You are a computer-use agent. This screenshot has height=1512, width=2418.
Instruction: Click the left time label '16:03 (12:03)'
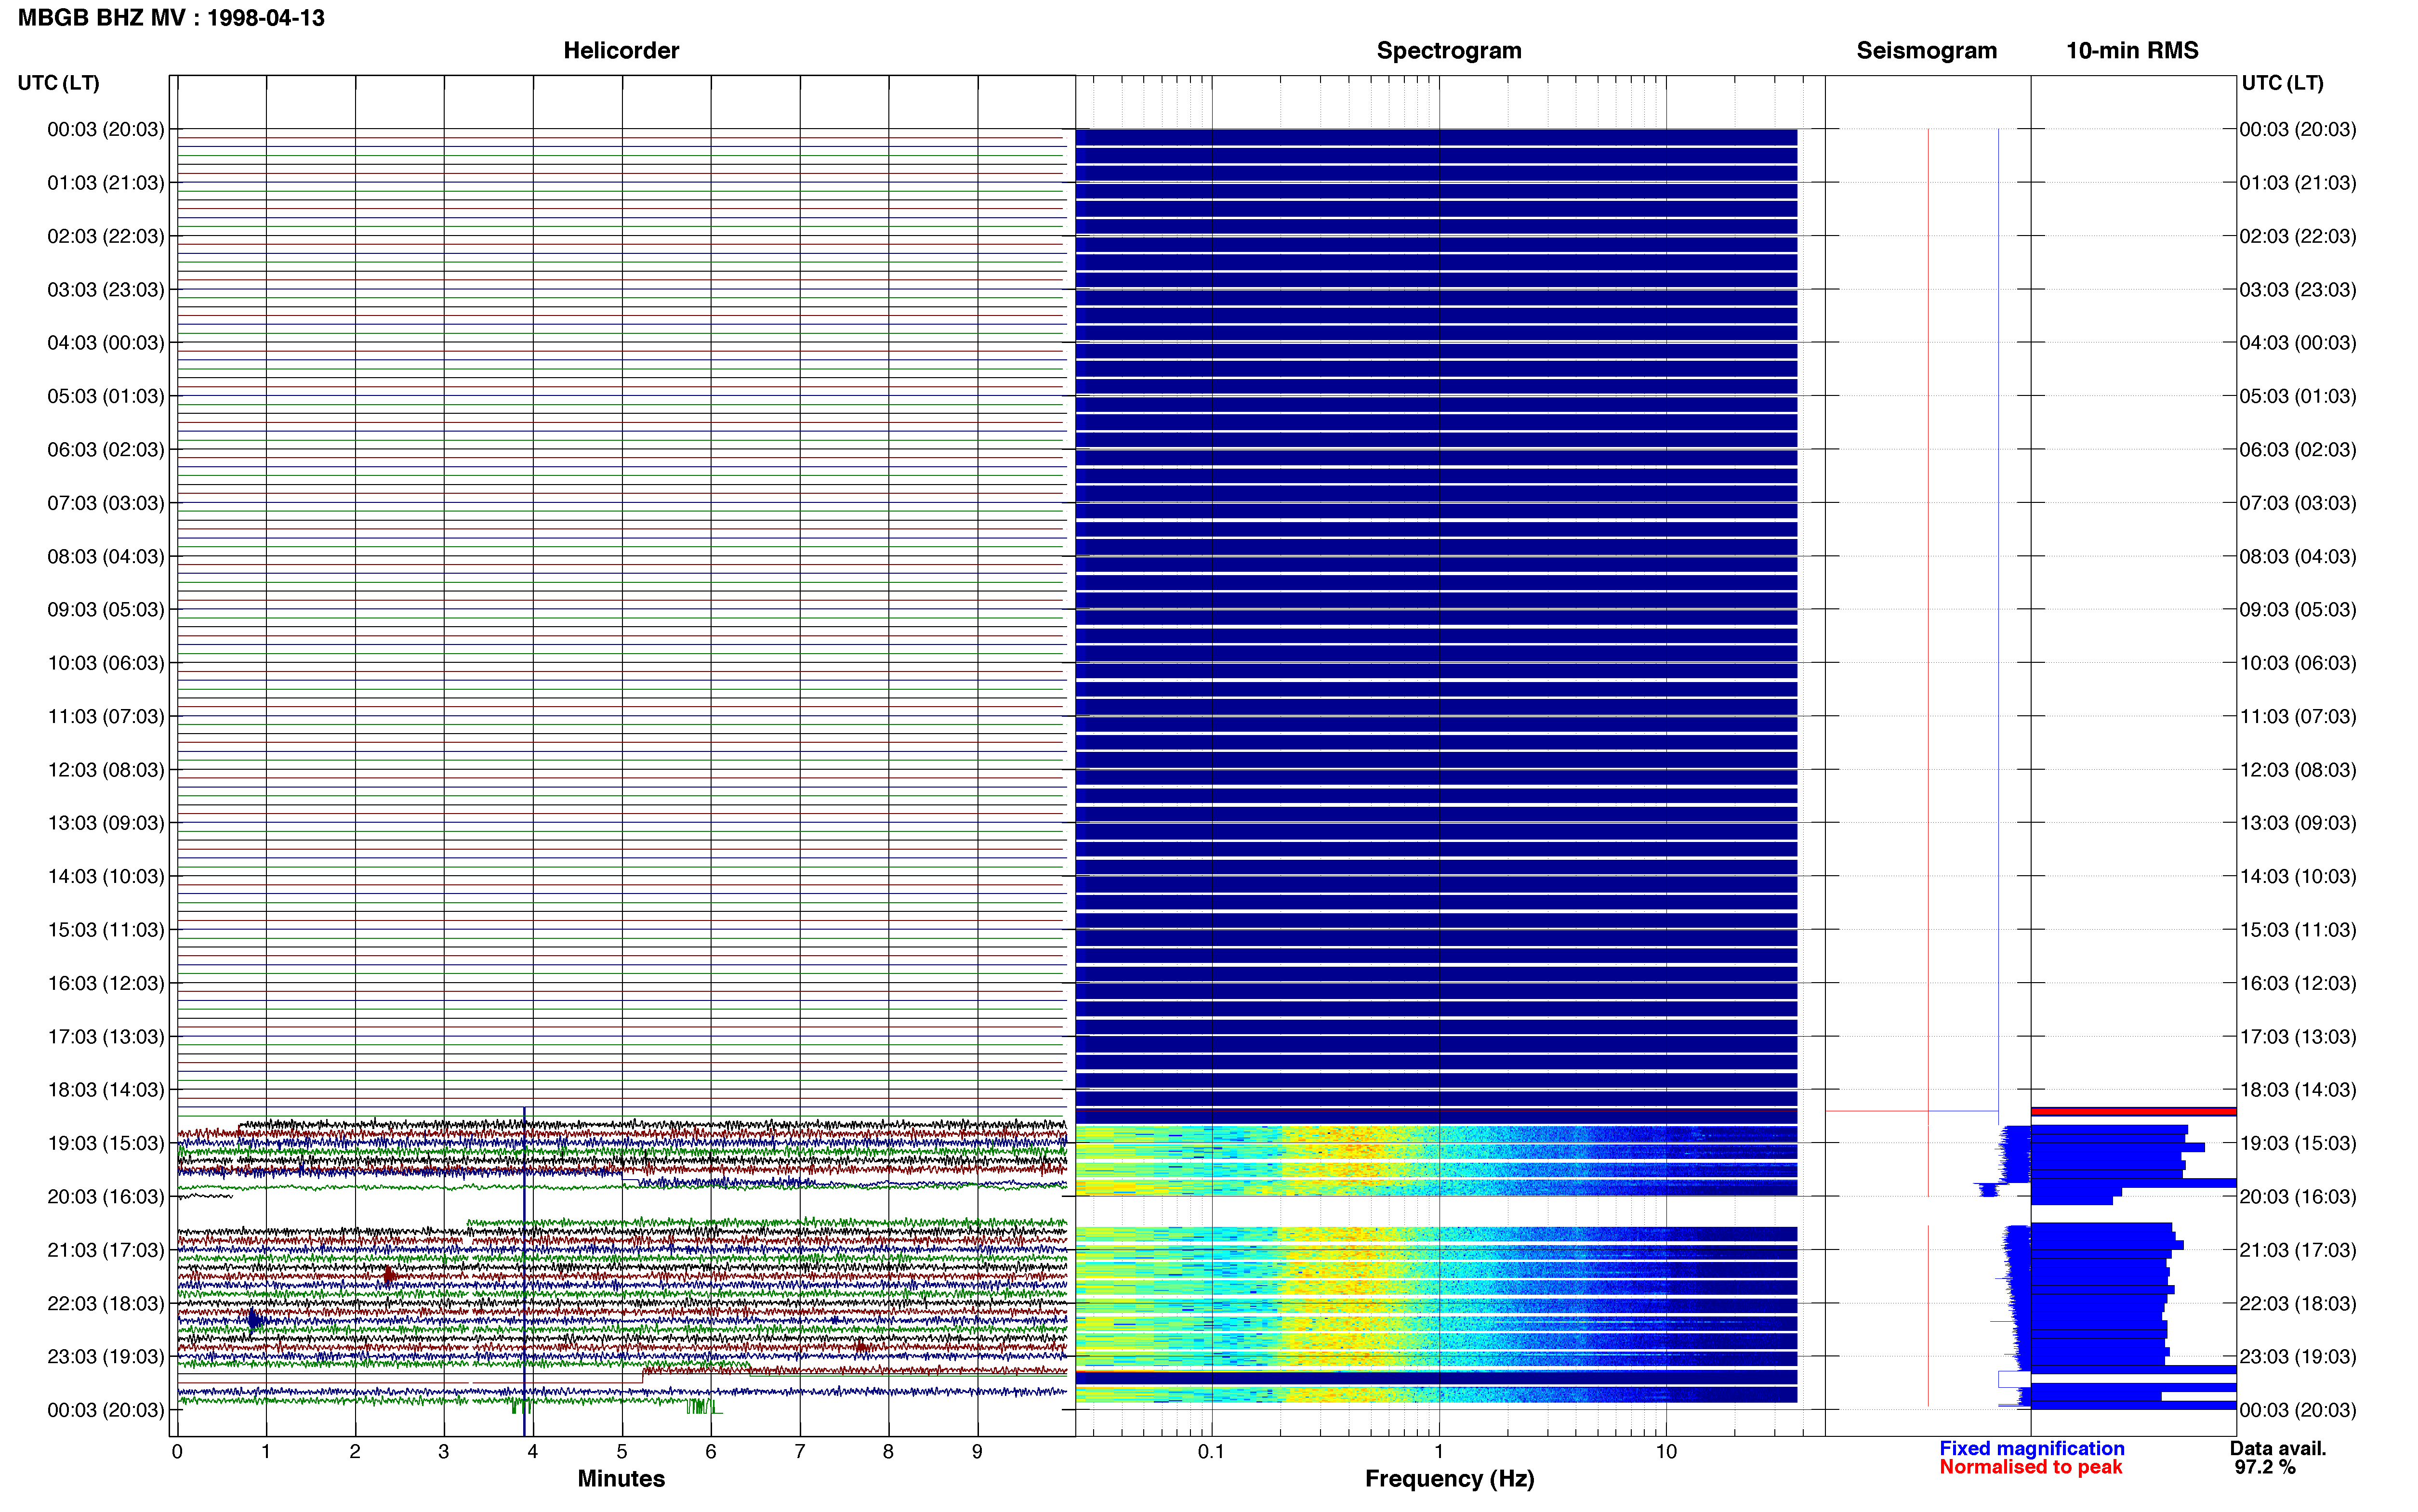106,983
